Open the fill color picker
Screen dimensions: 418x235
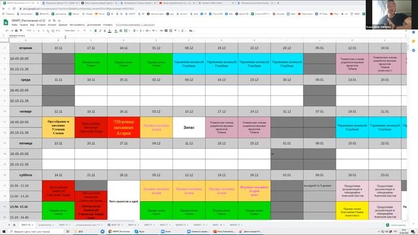116,31
